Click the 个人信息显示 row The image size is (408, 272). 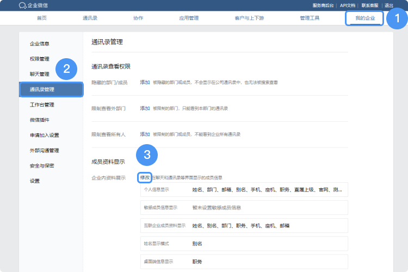coord(244,189)
